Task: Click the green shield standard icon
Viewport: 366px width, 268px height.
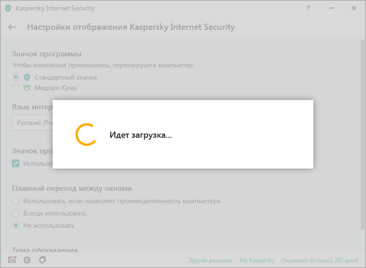Action: pyautogui.click(x=27, y=77)
